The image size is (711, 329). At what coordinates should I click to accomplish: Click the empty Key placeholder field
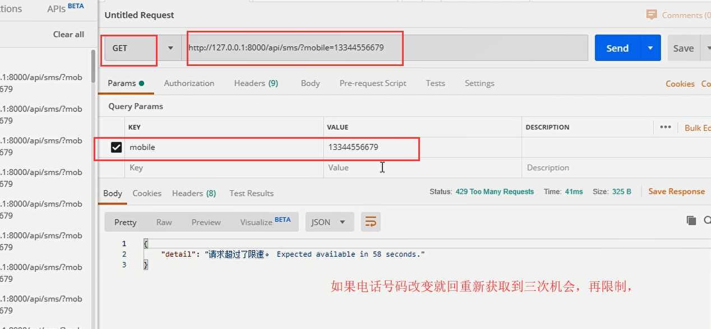coord(224,168)
